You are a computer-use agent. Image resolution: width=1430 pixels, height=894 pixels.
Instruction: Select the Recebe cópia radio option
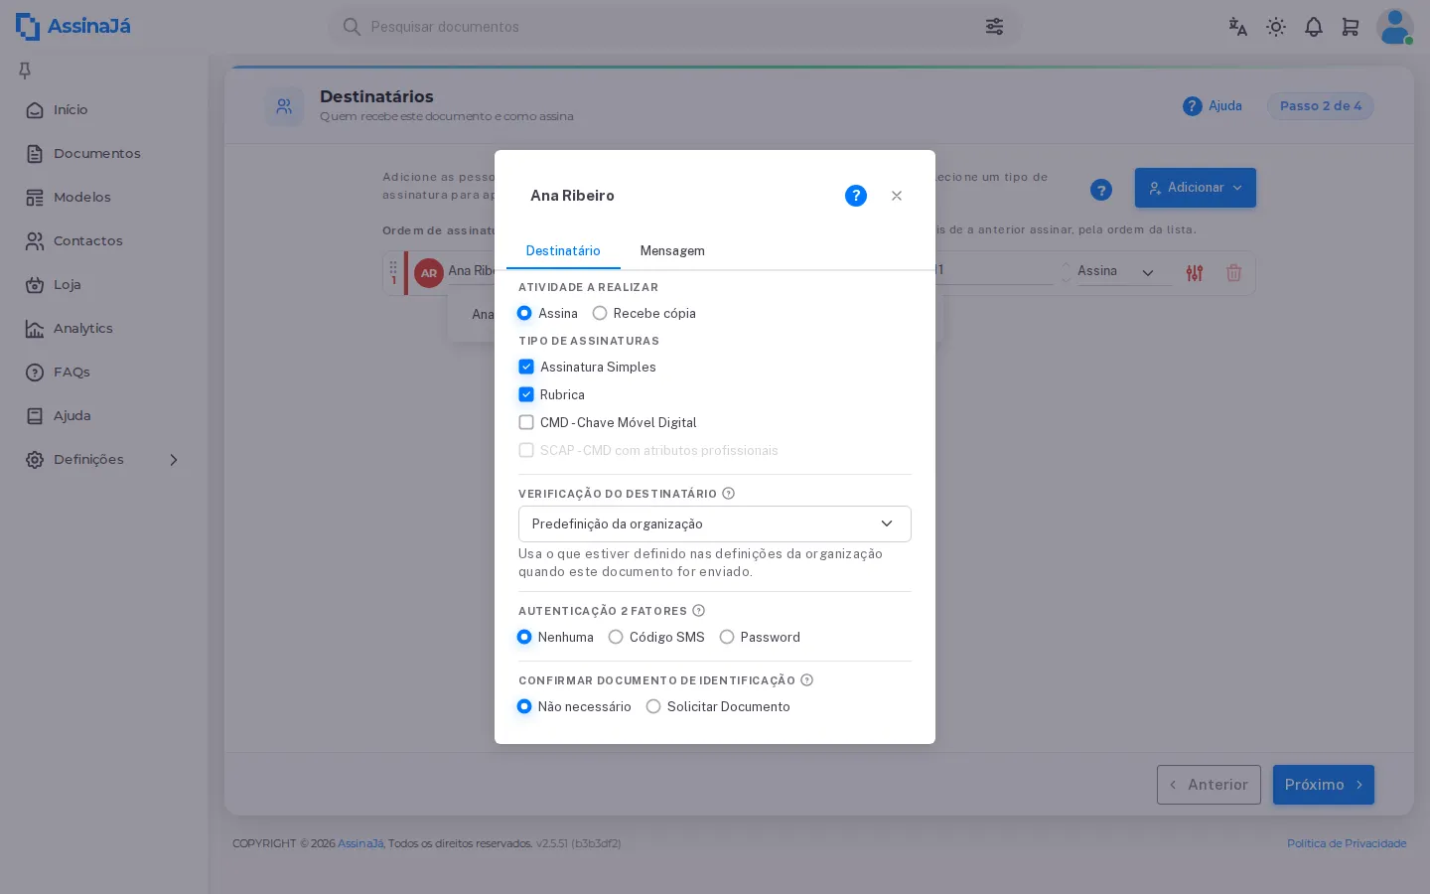[600, 313]
